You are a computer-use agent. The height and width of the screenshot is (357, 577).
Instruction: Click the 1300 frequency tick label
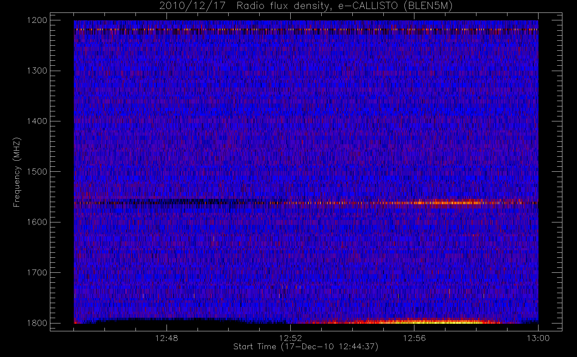click(x=37, y=70)
